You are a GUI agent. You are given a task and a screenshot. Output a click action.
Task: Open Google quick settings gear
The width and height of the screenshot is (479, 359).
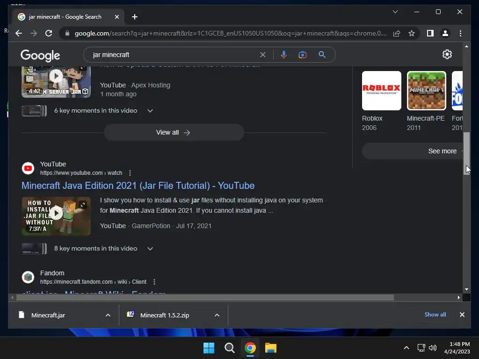pos(447,54)
